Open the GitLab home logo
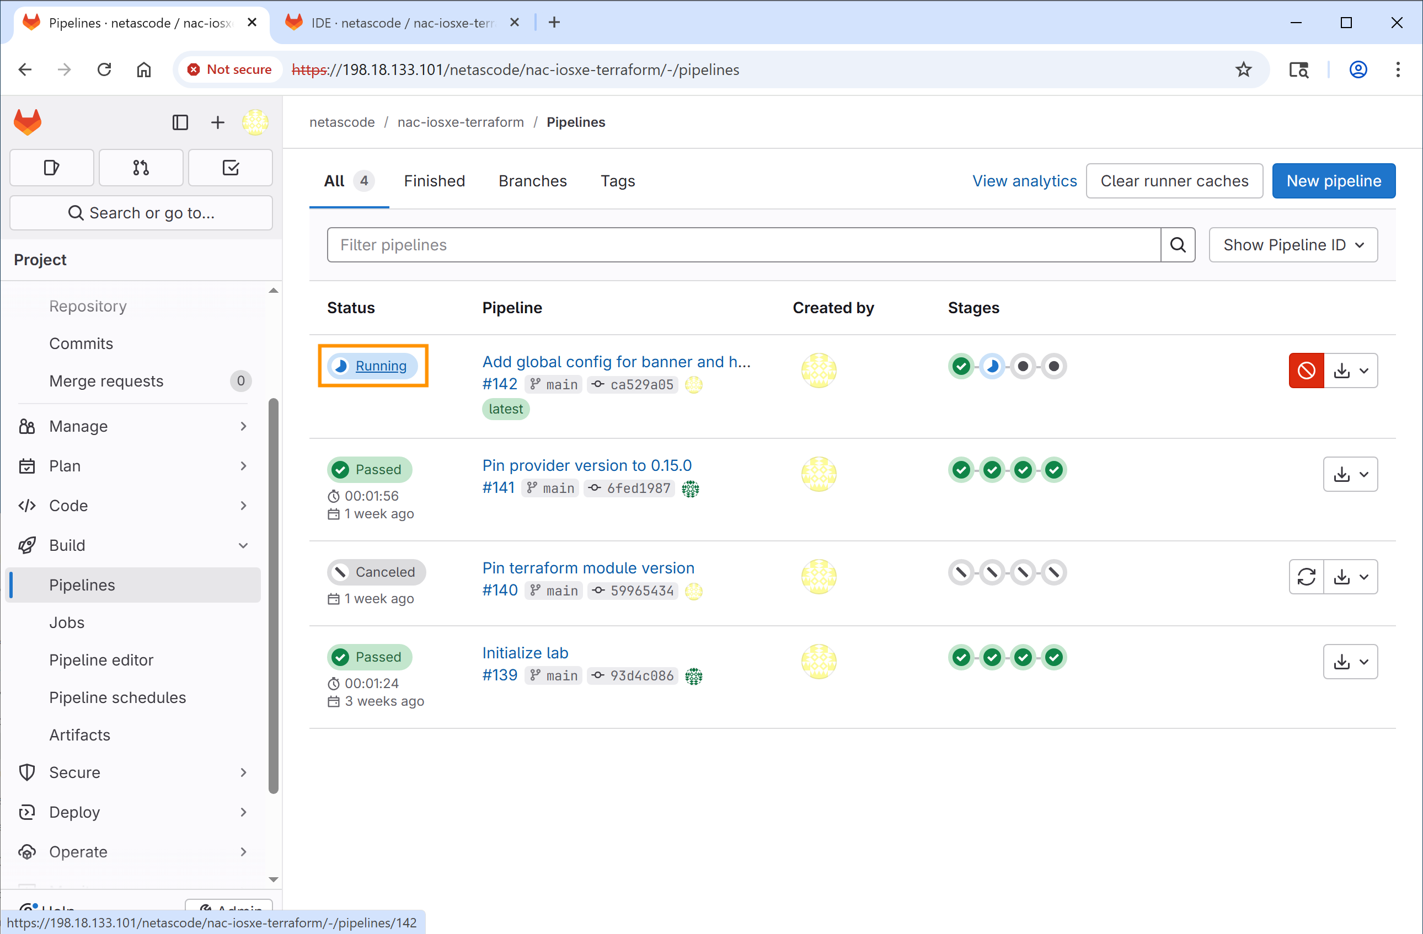 point(28,122)
